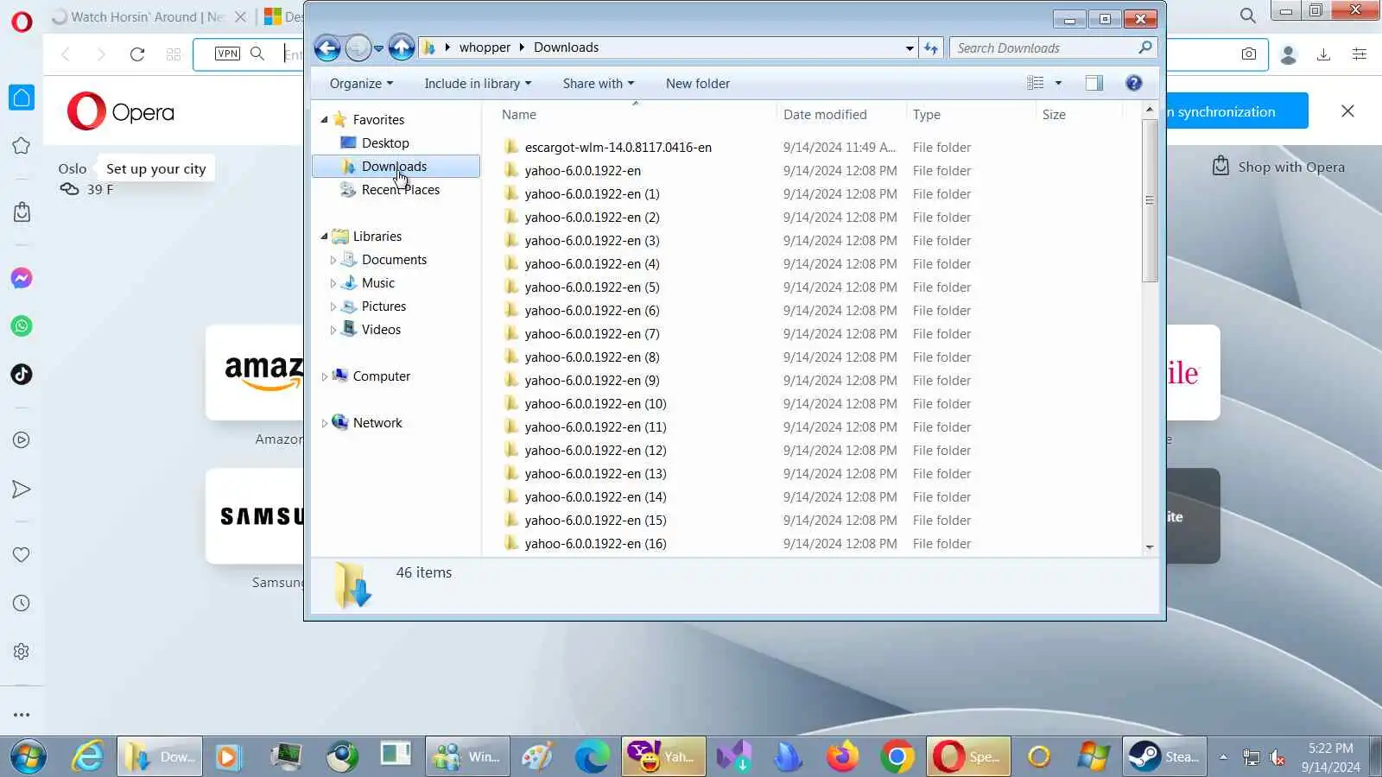Open the Player icon in the Opera sidebar
Screen dimensions: 1382x777
click(x=22, y=440)
